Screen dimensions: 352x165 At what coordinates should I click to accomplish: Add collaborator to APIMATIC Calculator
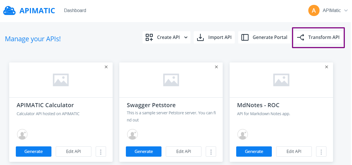pyautogui.click(x=22, y=134)
